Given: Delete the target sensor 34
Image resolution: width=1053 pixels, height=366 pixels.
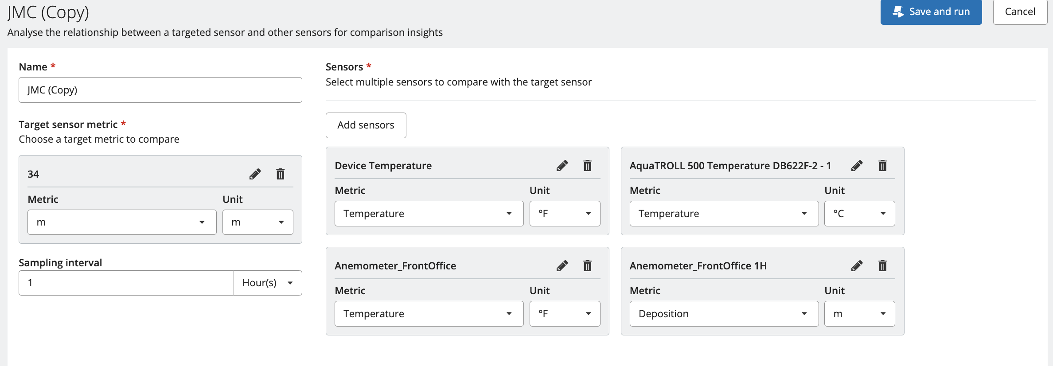Looking at the screenshot, I should click(281, 174).
